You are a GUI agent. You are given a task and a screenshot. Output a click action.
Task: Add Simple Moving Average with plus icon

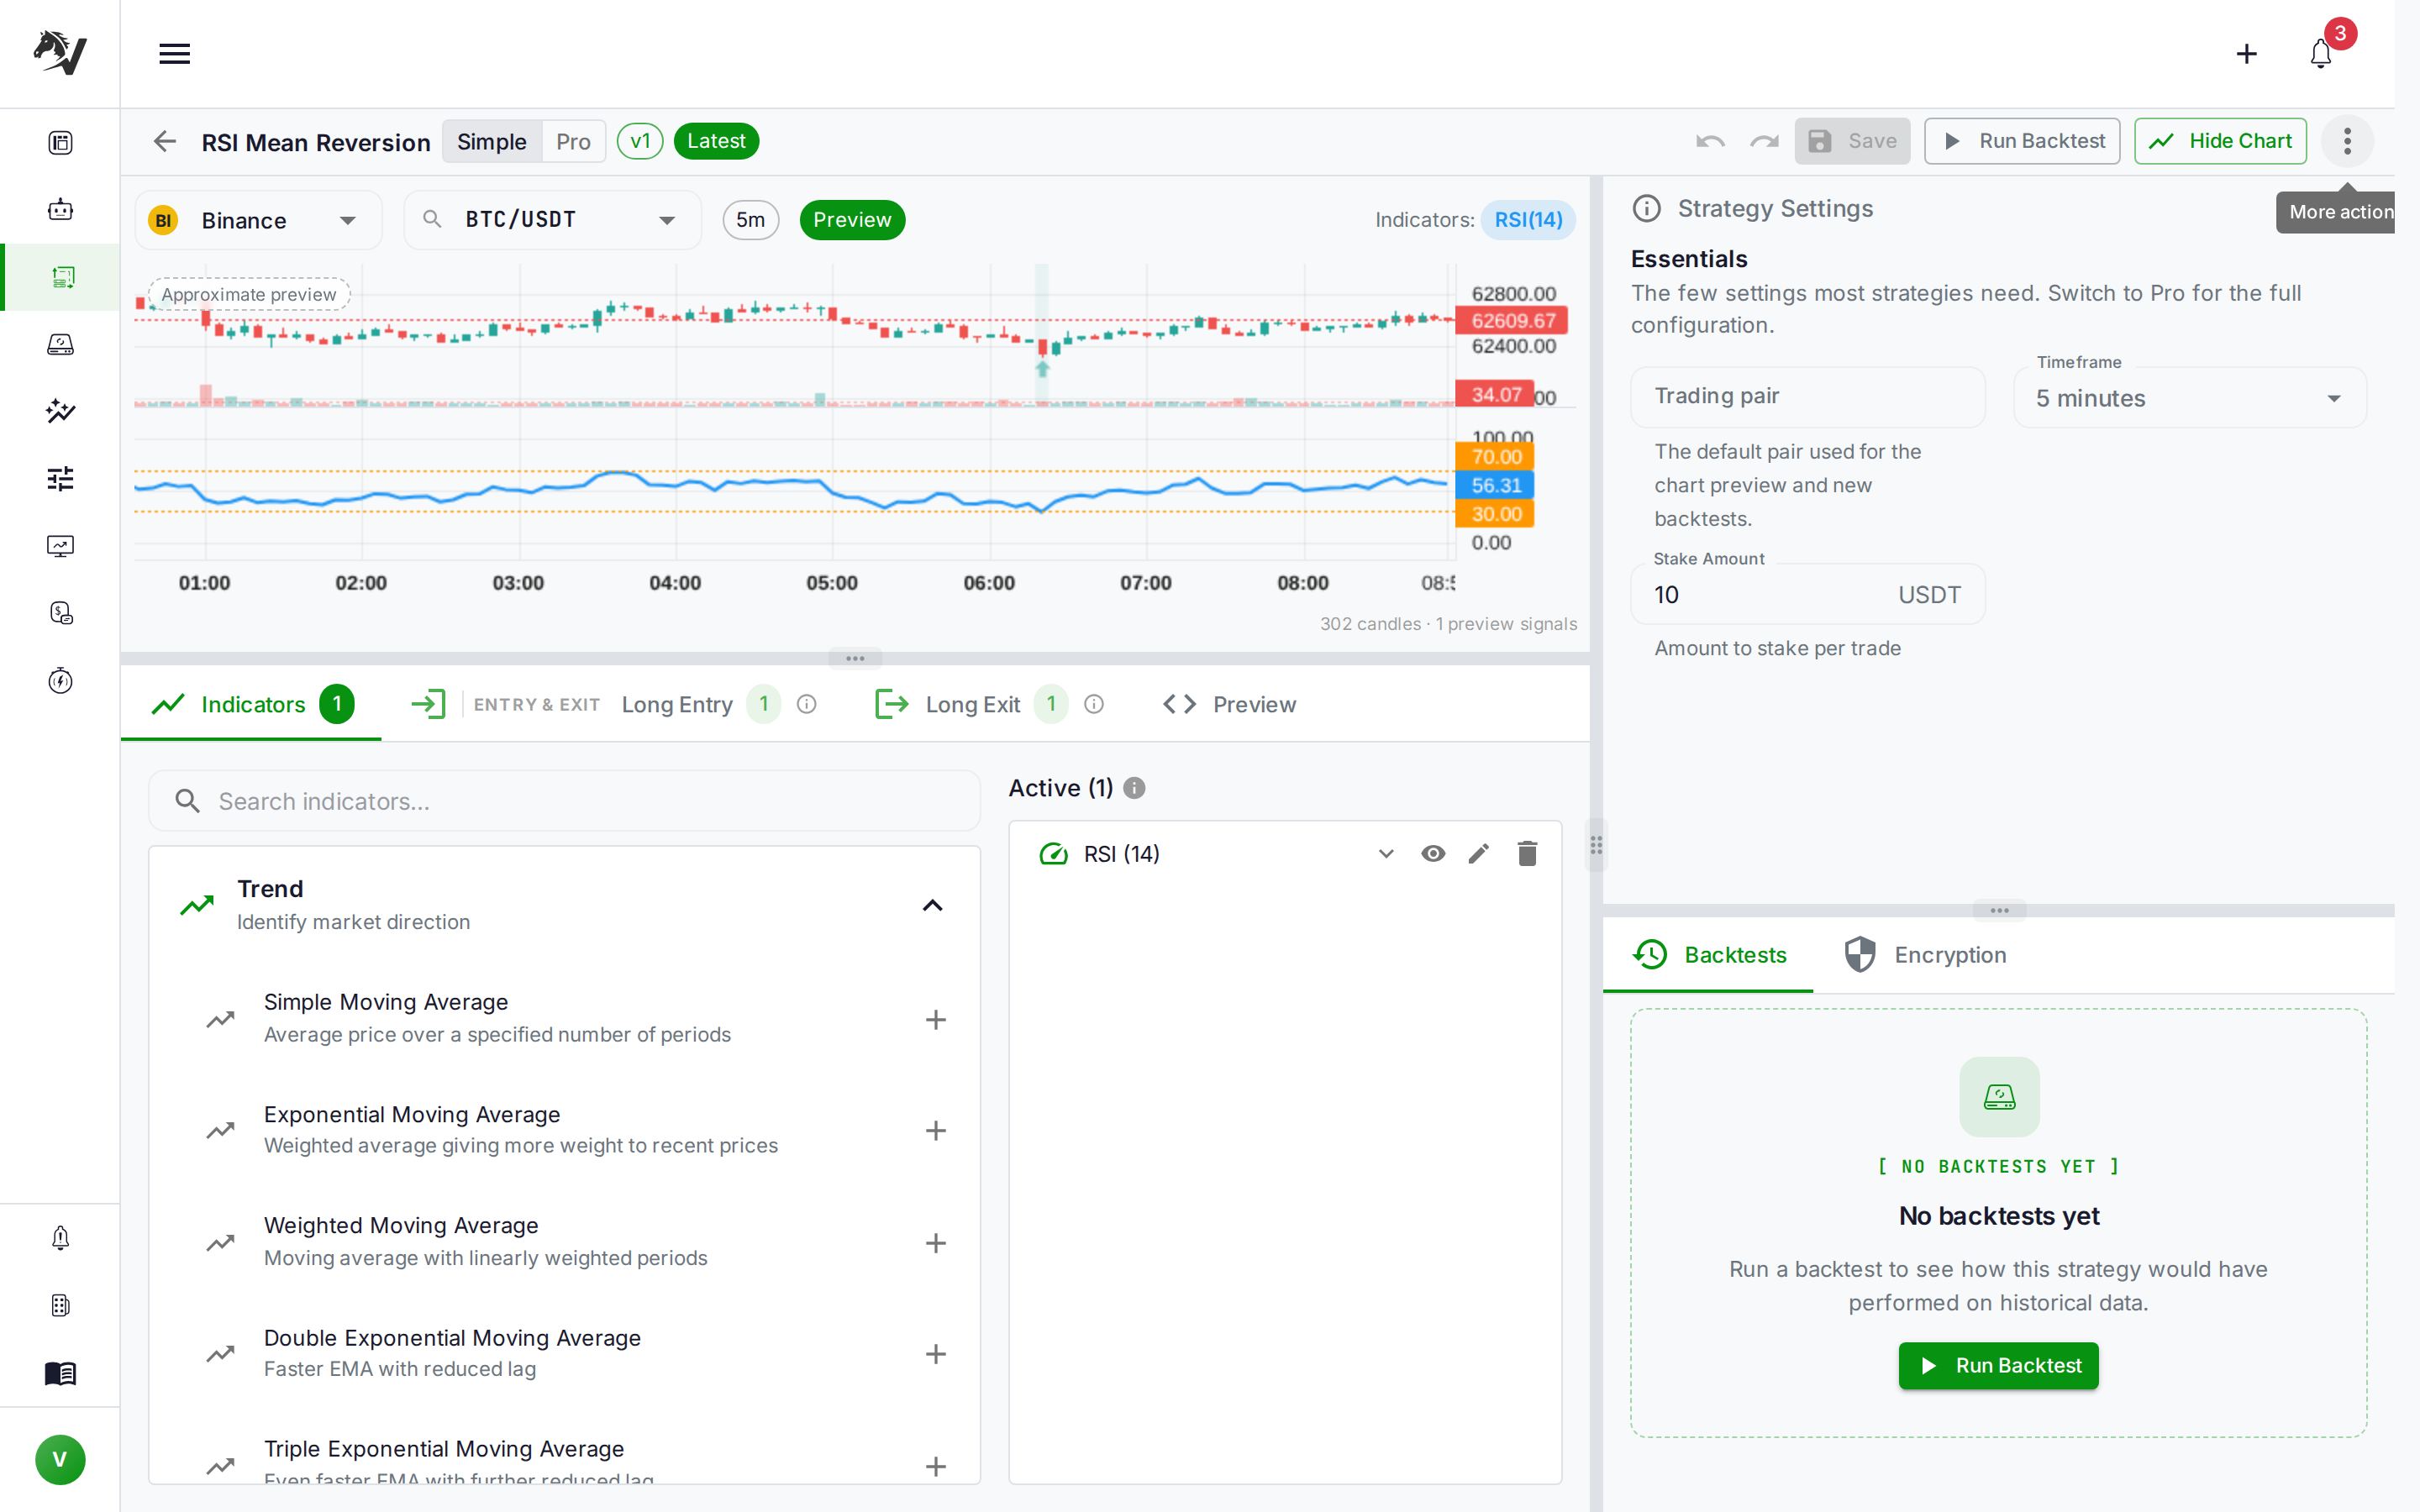coord(935,1019)
